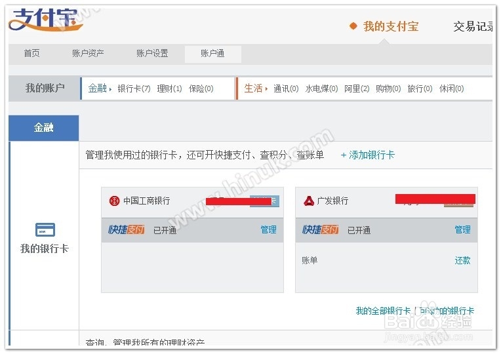Click 管理 in the 广发银行 card

pyautogui.click(x=463, y=229)
